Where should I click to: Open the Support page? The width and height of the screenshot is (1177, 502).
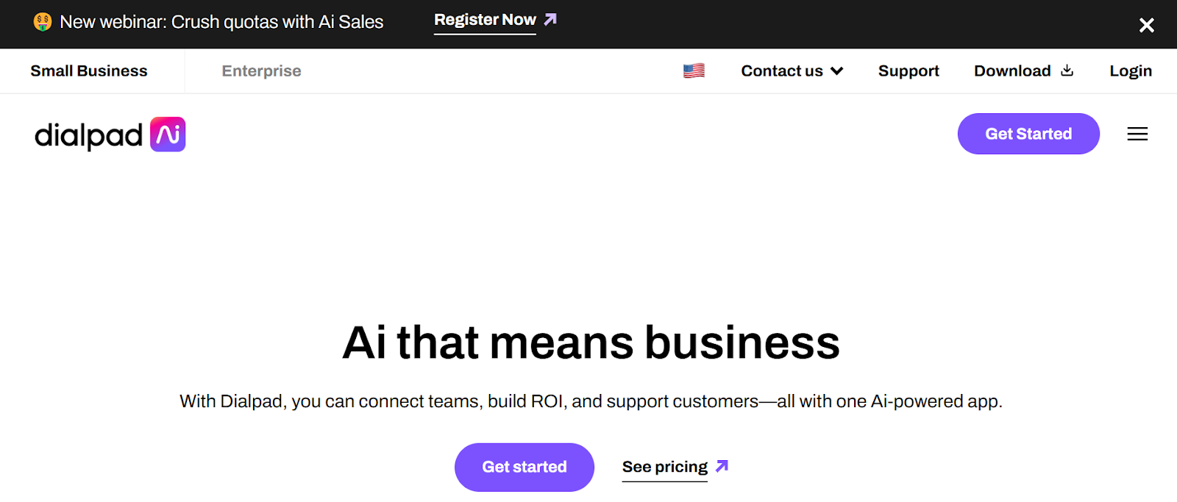tap(908, 71)
